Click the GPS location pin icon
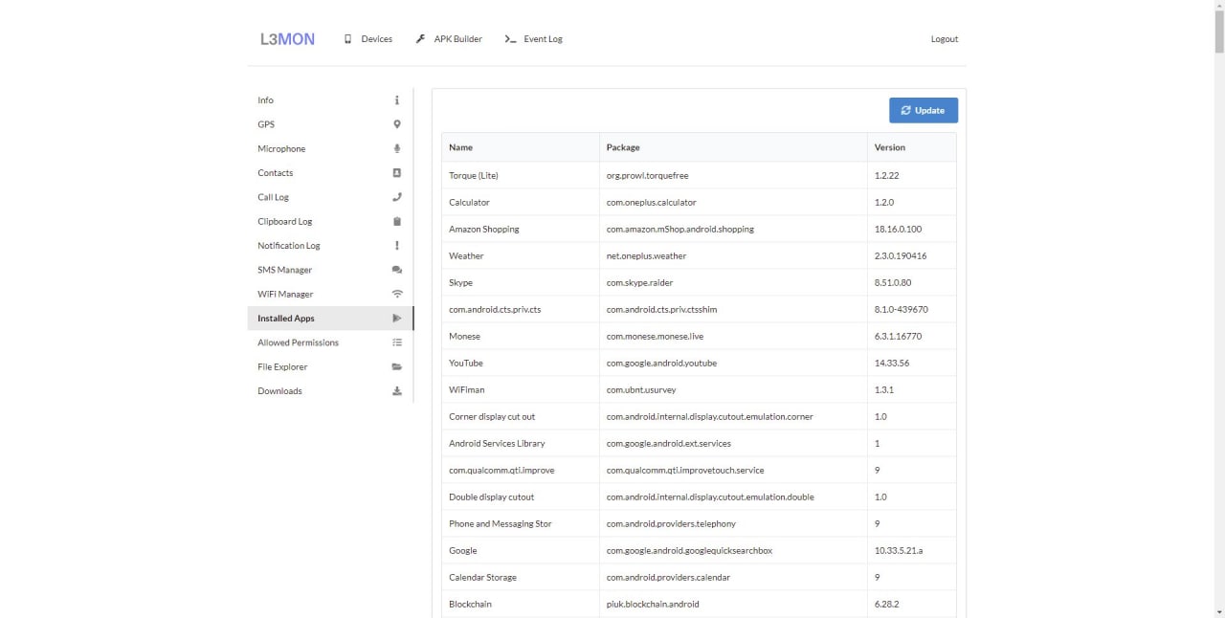The height and width of the screenshot is (618, 1225). (397, 124)
